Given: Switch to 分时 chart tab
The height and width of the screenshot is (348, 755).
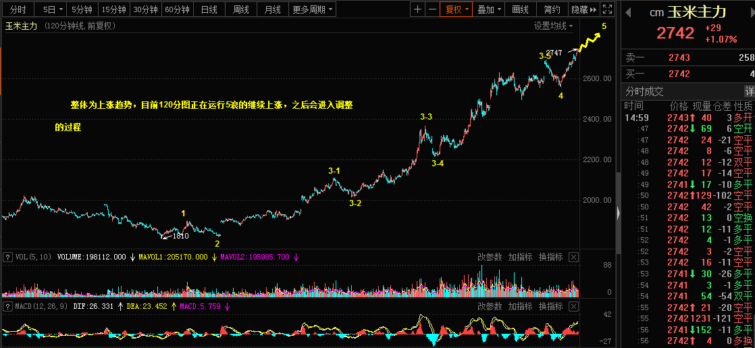Looking at the screenshot, I should [x=18, y=9].
